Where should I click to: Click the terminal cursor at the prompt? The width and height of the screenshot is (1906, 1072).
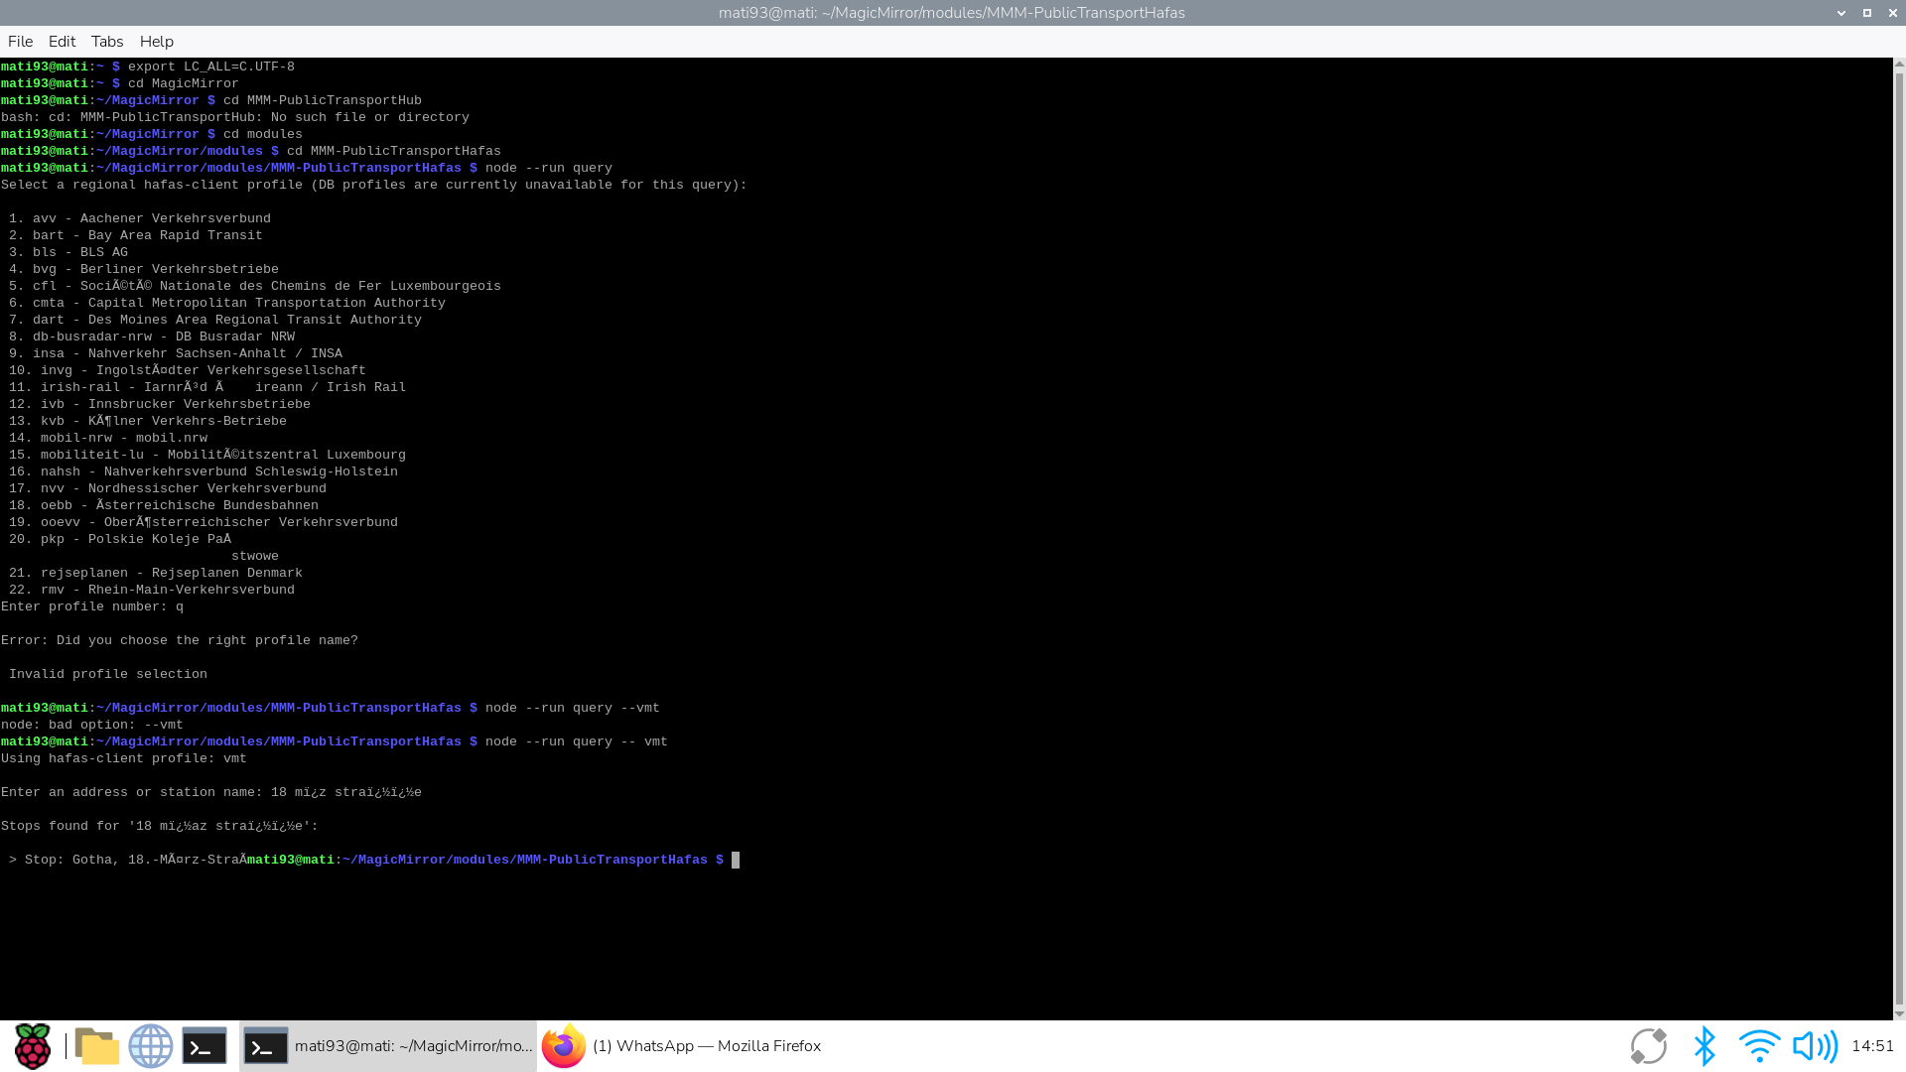click(736, 861)
